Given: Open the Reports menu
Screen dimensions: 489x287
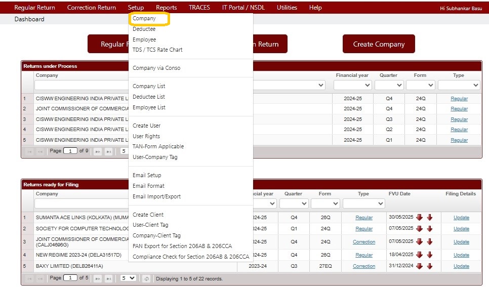Looking at the screenshot, I should coord(166,8).
